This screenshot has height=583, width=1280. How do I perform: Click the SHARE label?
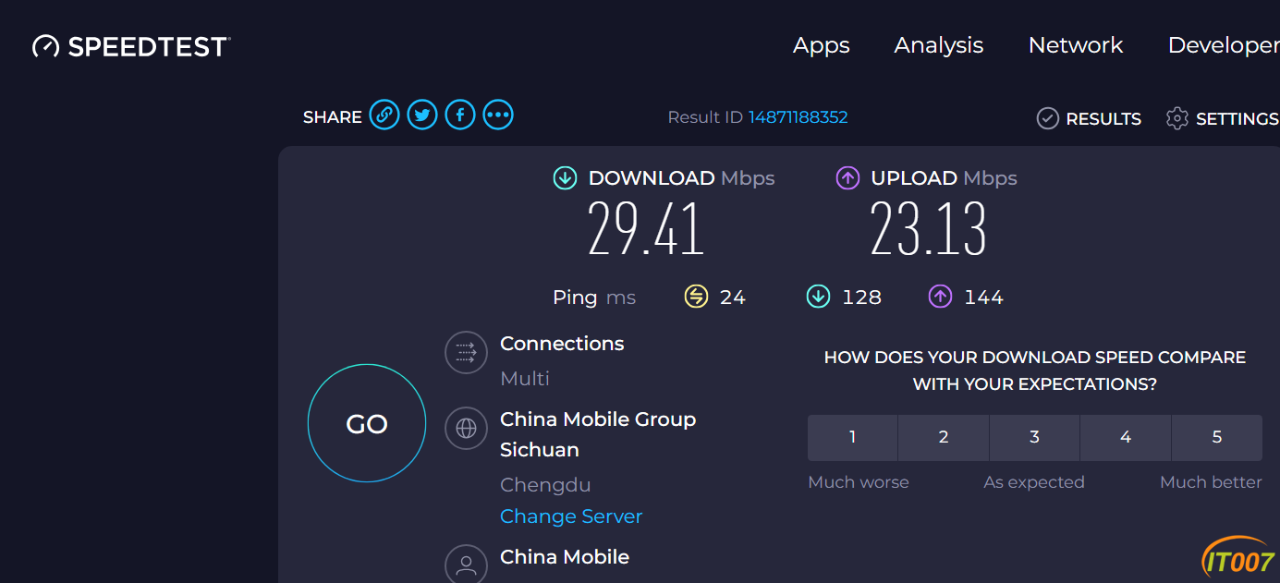[x=333, y=117]
